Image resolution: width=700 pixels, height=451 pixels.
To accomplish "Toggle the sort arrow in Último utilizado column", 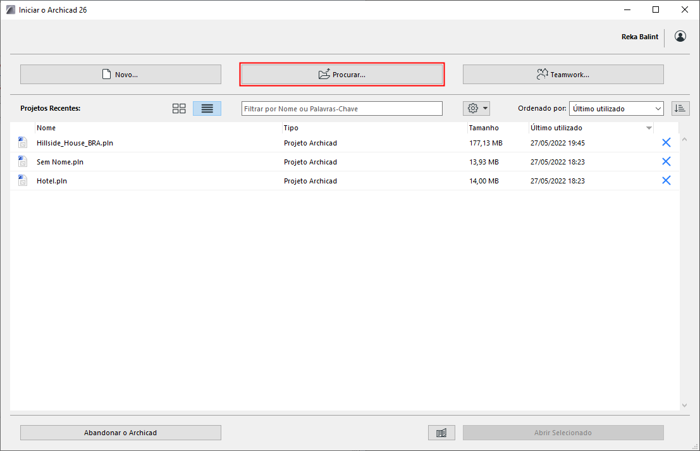I will [x=649, y=128].
